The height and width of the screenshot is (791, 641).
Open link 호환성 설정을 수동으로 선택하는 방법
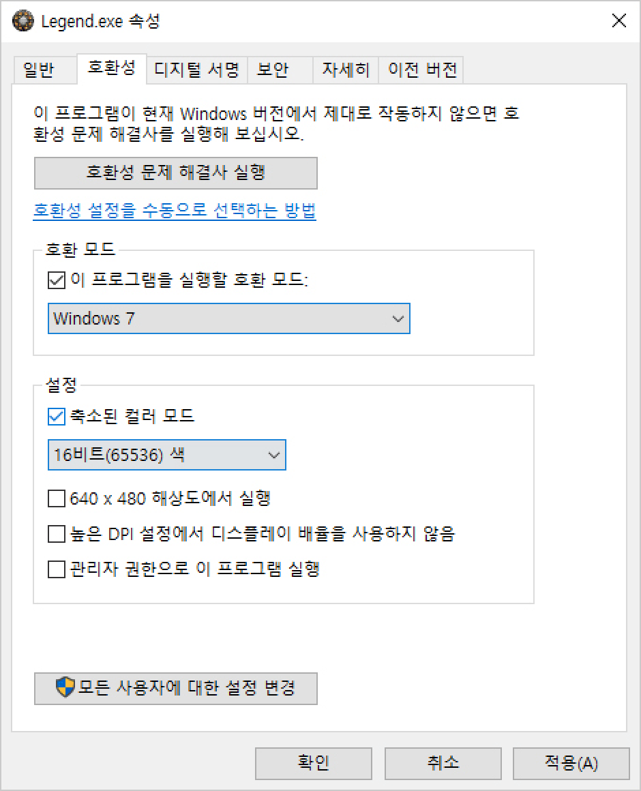[x=175, y=210]
